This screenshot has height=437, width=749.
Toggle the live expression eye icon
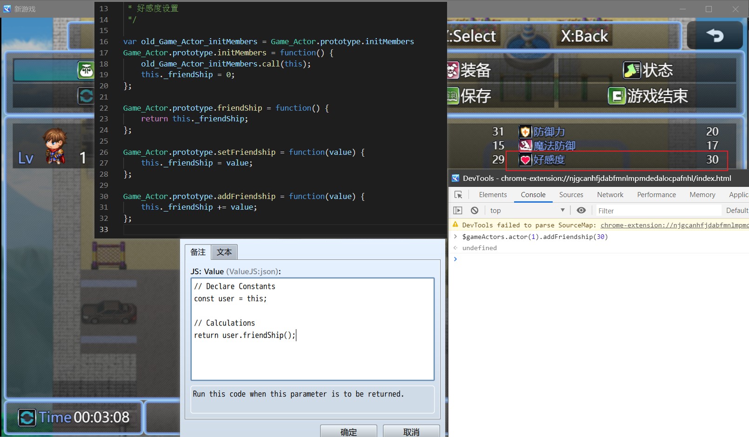581,211
